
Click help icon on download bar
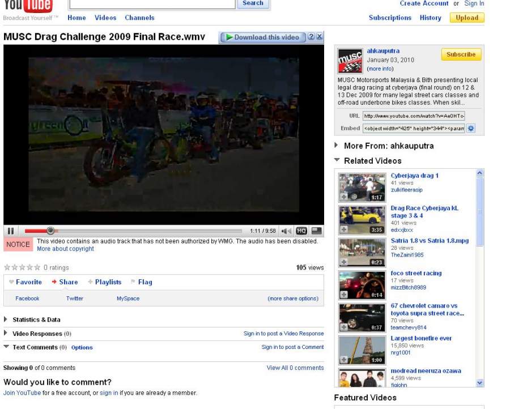point(311,37)
